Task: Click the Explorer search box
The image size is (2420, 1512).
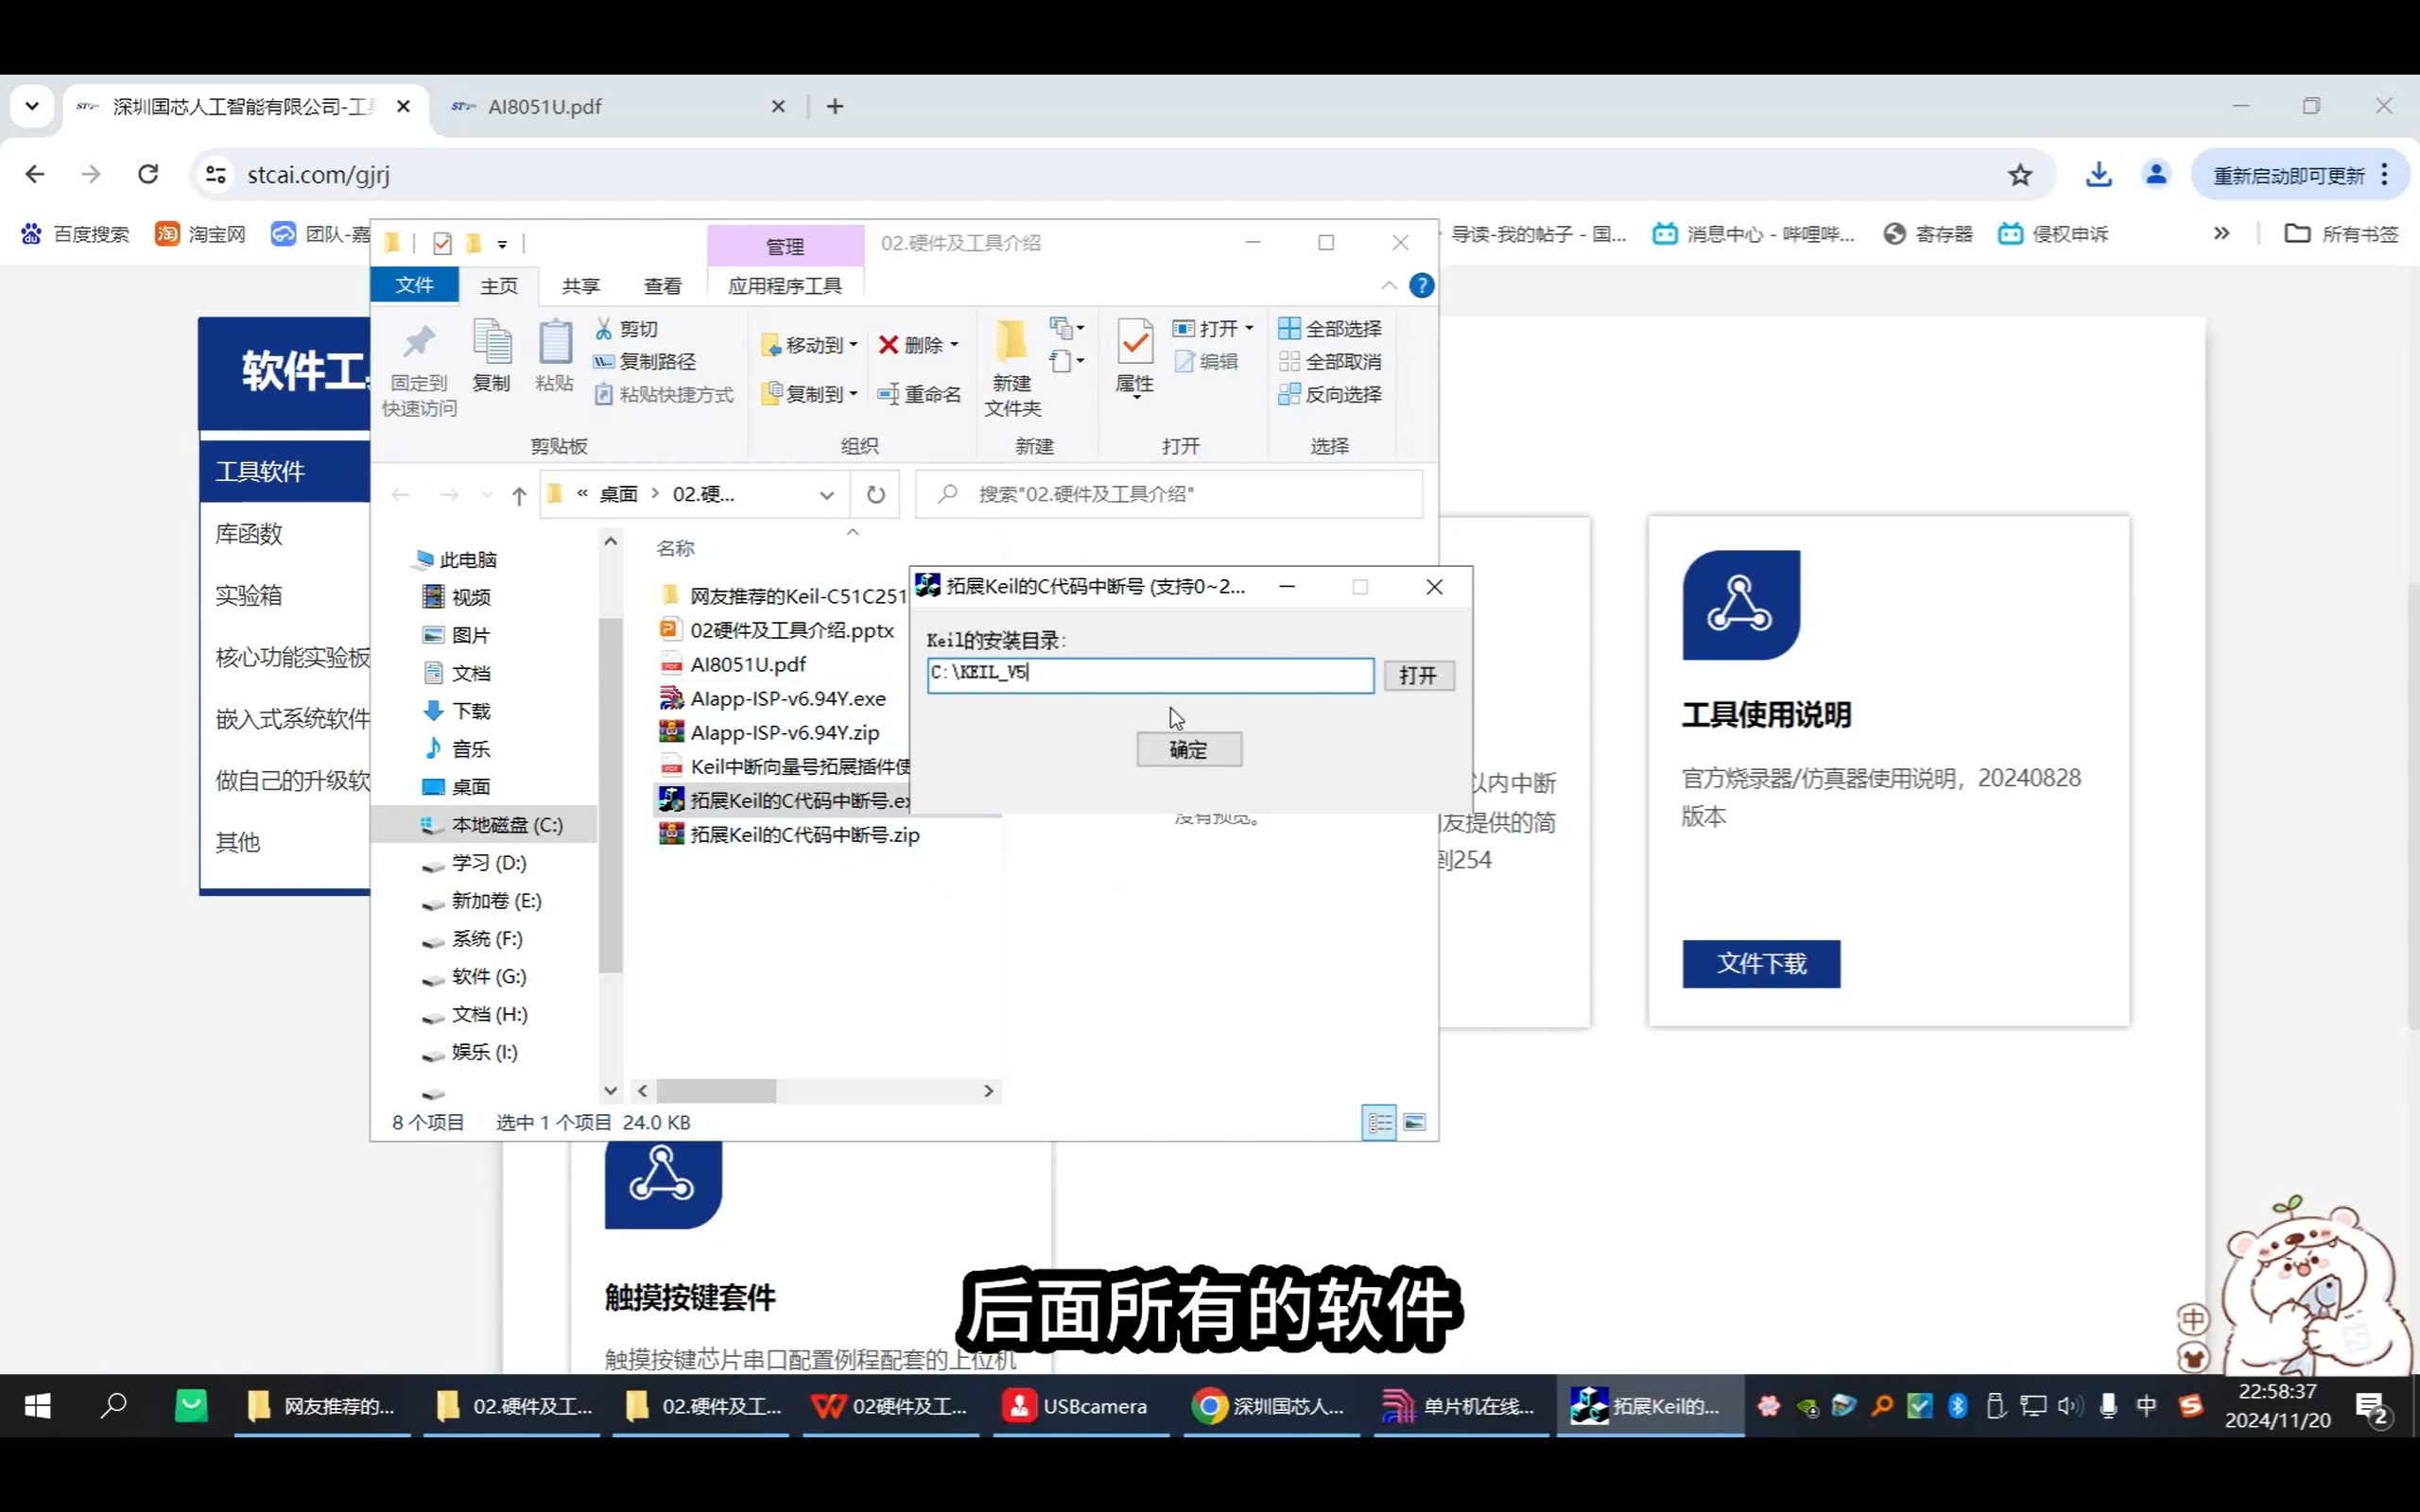Action: click(1170, 494)
